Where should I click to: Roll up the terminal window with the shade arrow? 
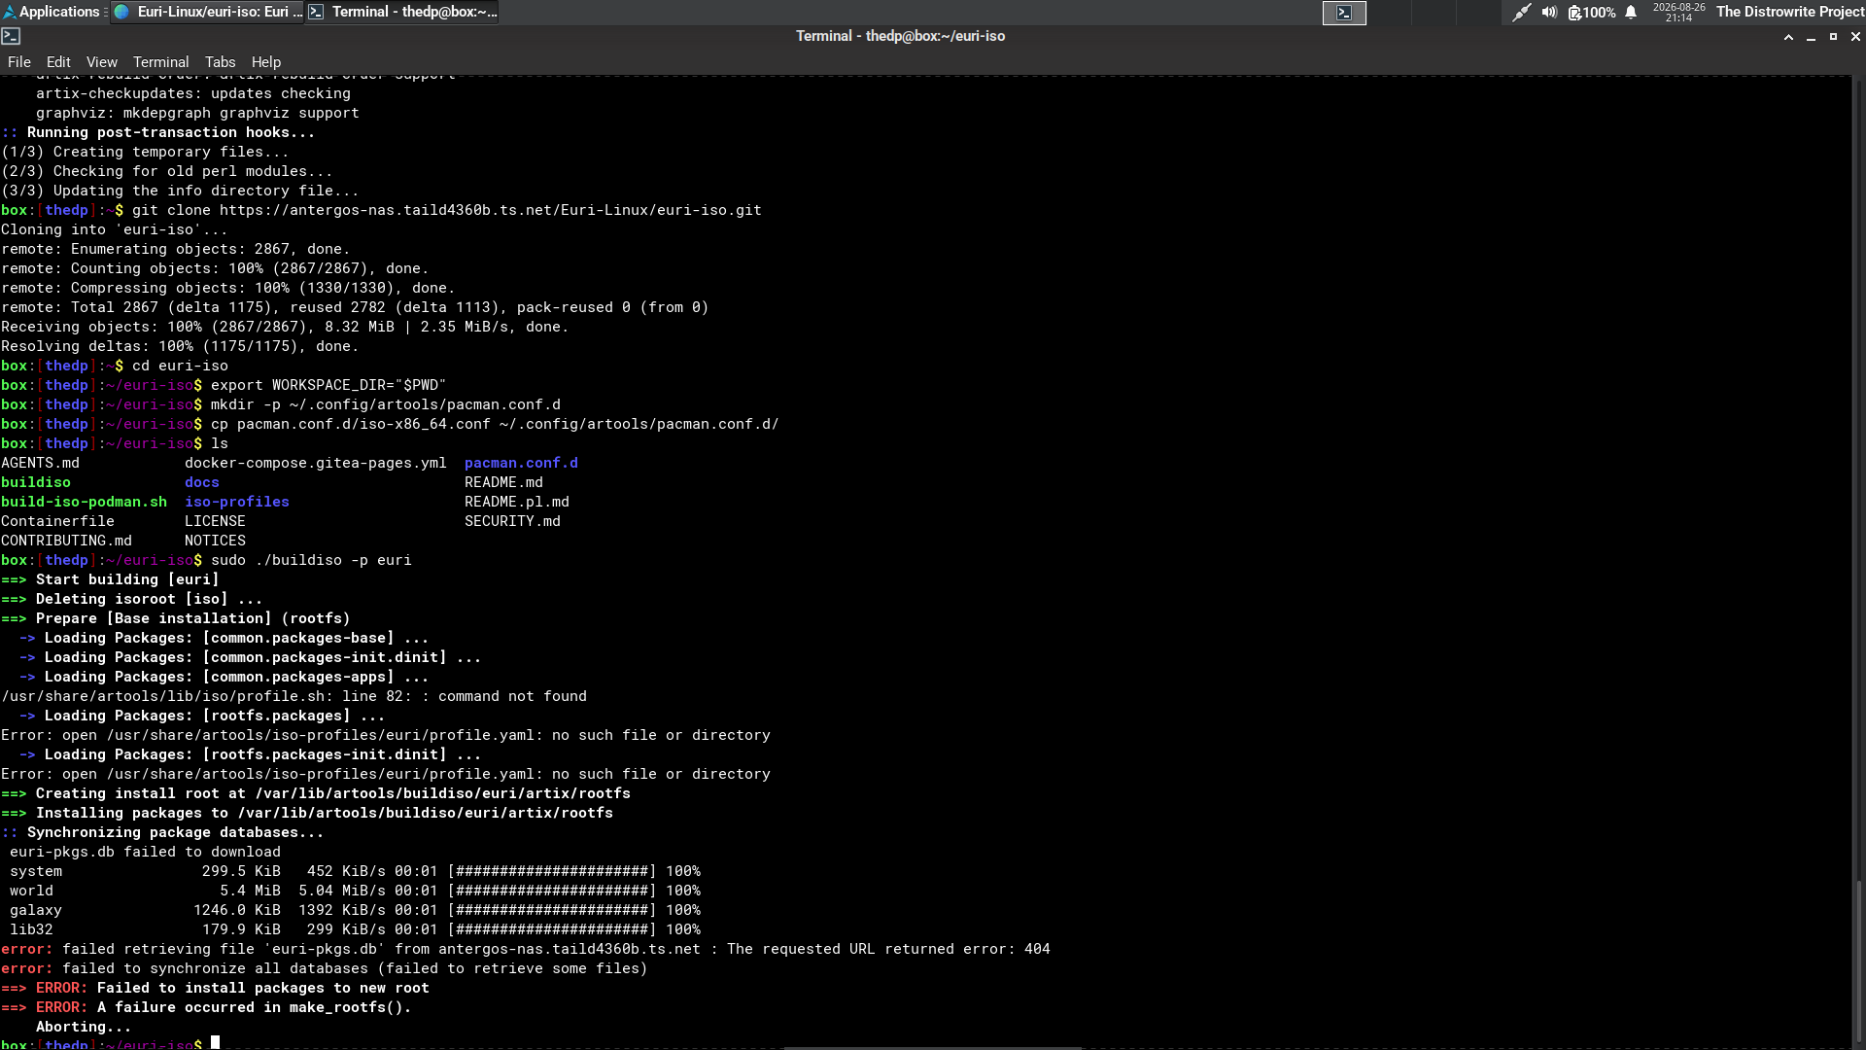(x=1788, y=36)
